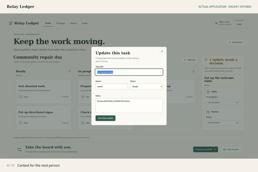Click the 6 updates label

point(189,97)
